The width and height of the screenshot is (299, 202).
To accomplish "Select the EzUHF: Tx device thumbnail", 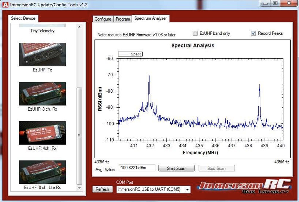I will coord(42,54).
